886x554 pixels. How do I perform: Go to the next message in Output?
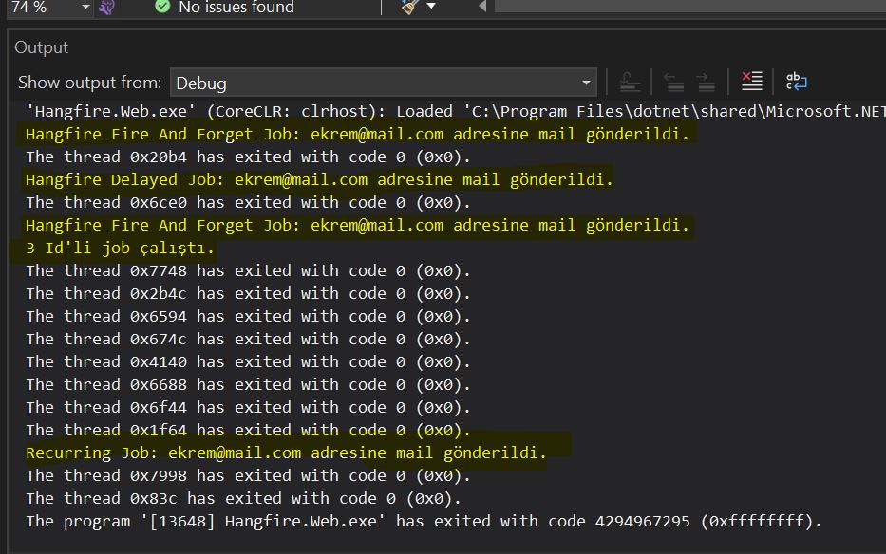tap(705, 82)
